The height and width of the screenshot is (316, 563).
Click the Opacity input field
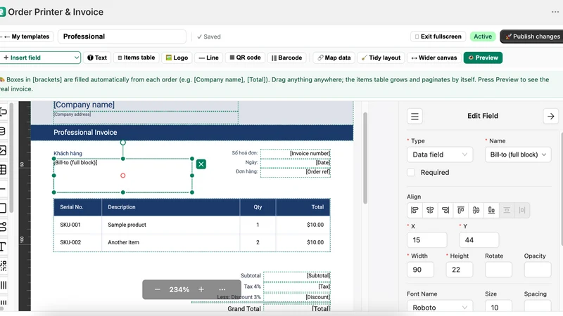[x=538, y=270]
